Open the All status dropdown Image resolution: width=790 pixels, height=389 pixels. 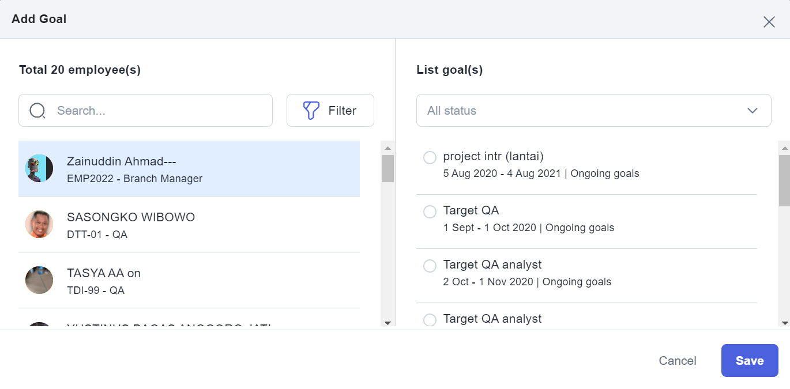593,111
